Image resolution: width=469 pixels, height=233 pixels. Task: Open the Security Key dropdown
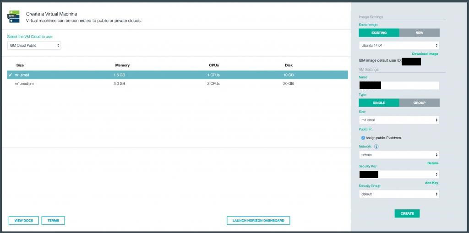point(399,174)
